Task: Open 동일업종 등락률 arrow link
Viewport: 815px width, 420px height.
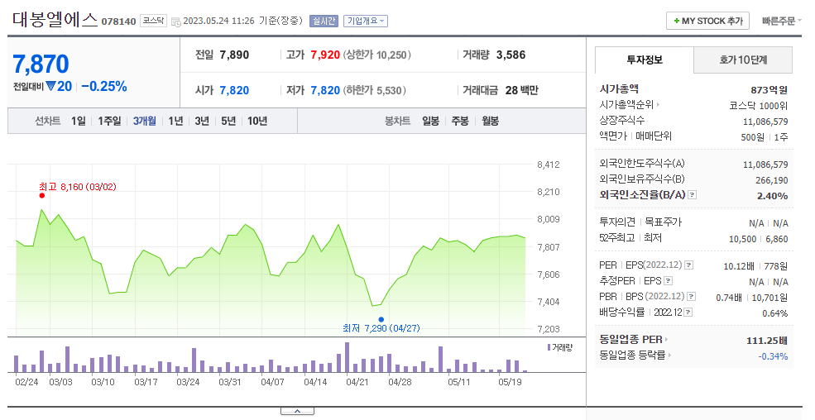Action: [669, 356]
